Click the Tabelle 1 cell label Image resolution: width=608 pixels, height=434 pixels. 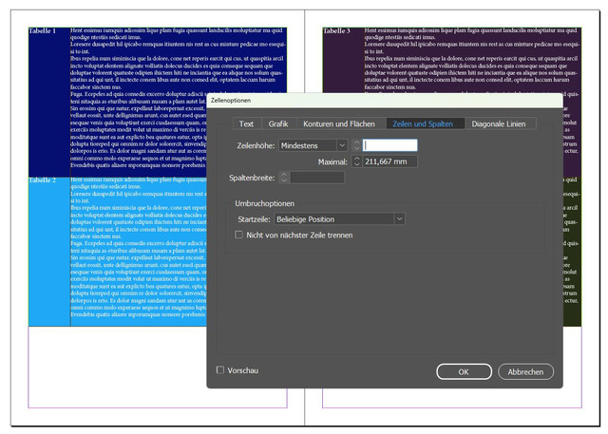point(42,31)
